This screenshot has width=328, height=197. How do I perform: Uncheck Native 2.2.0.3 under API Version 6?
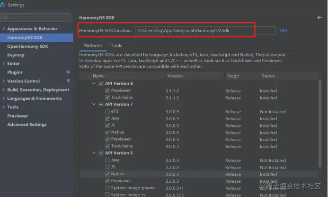[107, 174]
